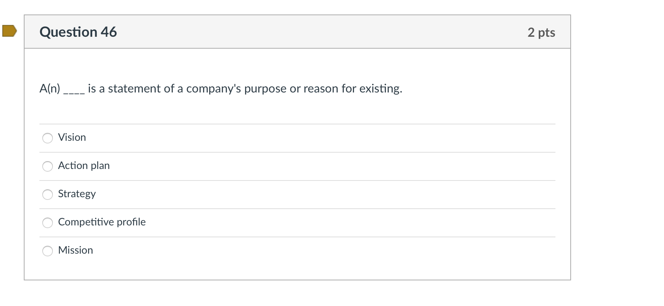Screen dimensions: 664x306
Task: Mark the Strategy radio button
Action: tap(48, 195)
